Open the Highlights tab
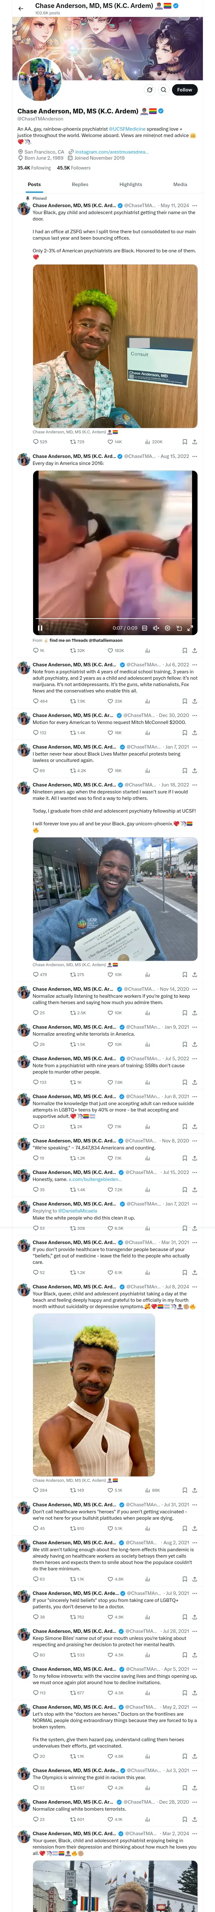 coord(131,184)
